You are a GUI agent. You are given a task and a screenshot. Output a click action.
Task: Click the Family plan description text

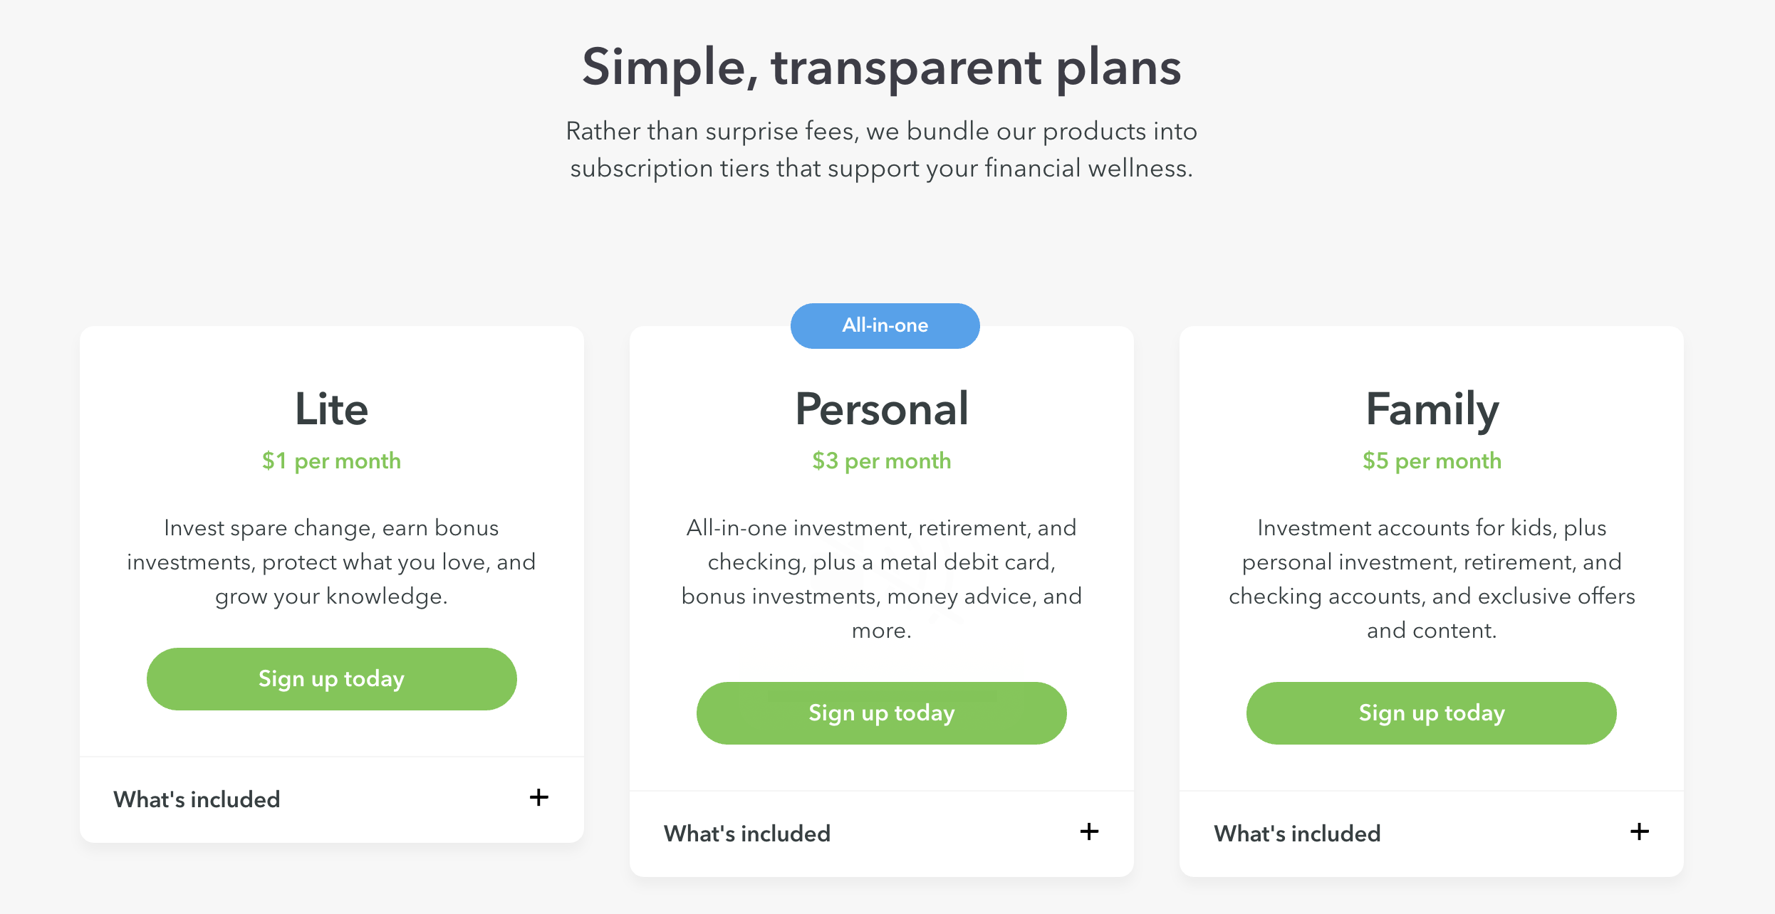1431,579
